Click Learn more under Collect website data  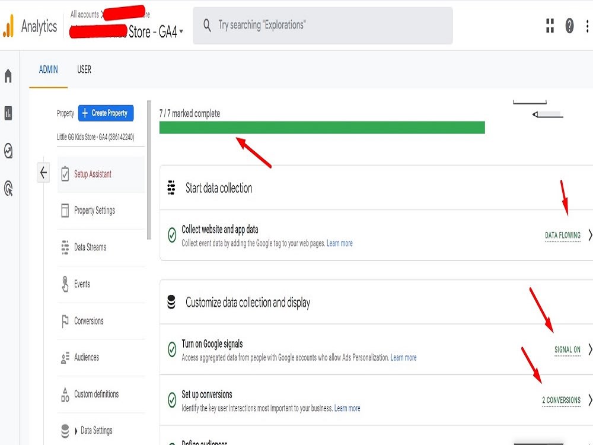(340, 243)
